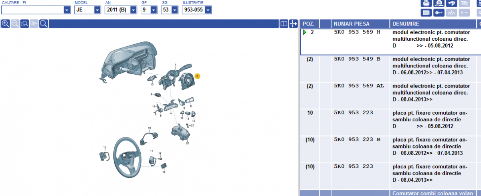Click the print icon in top toolbar

426,4
